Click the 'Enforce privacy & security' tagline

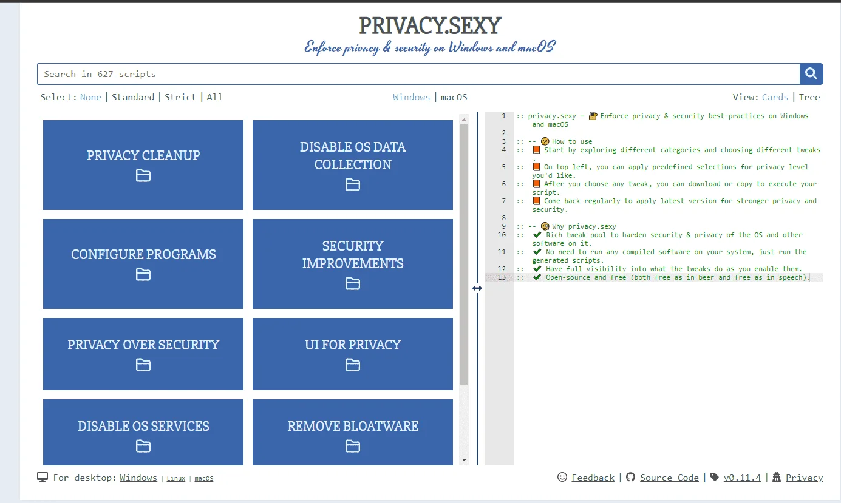pyautogui.click(x=430, y=47)
